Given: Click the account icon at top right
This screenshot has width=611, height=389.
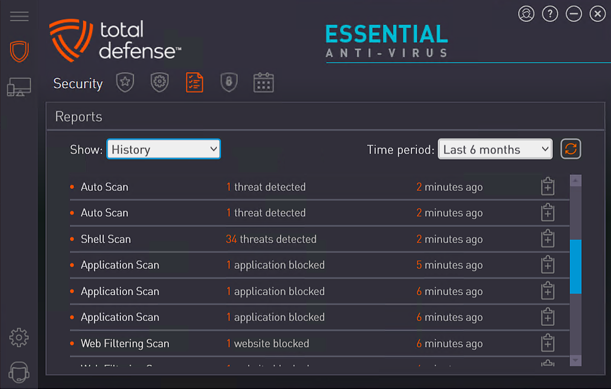Looking at the screenshot, I should pos(526,14).
